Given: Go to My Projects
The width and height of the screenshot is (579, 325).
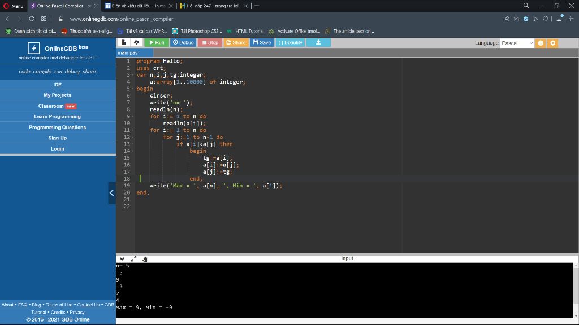Looking at the screenshot, I should tap(58, 95).
